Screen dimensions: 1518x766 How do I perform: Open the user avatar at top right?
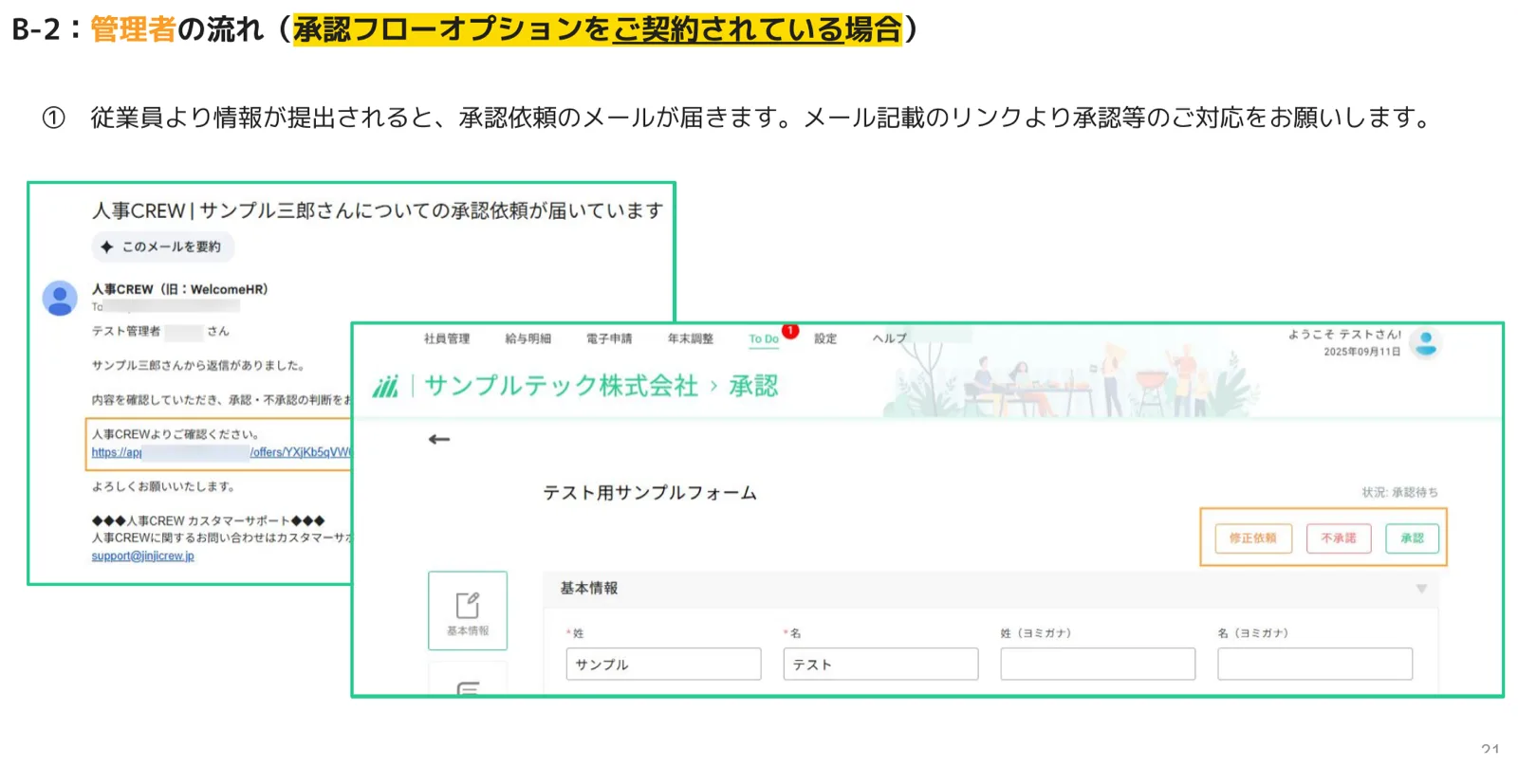click(x=1425, y=343)
